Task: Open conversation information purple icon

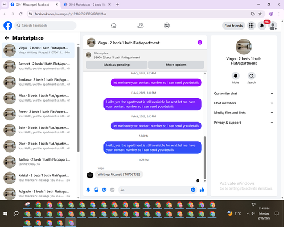Action: [x=200, y=43]
